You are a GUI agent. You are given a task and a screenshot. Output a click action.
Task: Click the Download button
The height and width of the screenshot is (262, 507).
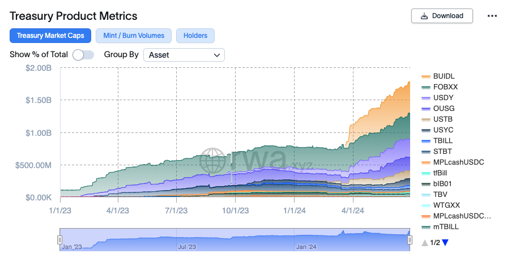point(442,16)
